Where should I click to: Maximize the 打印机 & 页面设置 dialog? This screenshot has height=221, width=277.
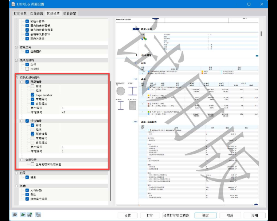249,4
